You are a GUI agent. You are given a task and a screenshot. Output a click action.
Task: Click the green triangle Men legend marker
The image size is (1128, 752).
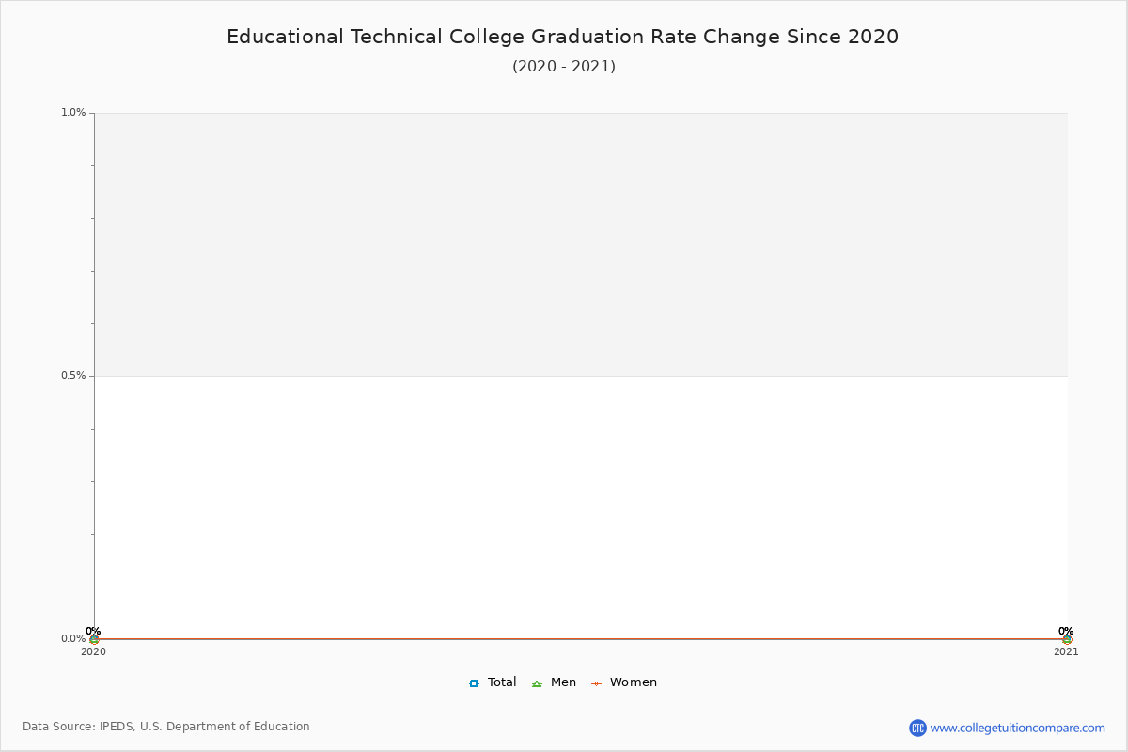(537, 683)
